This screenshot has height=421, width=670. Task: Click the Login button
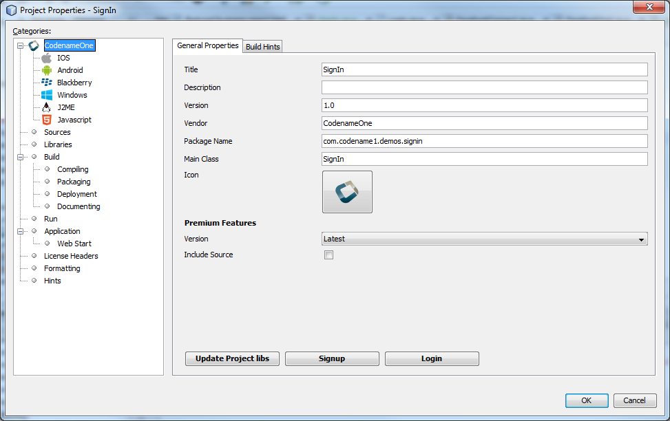click(x=432, y=358)
